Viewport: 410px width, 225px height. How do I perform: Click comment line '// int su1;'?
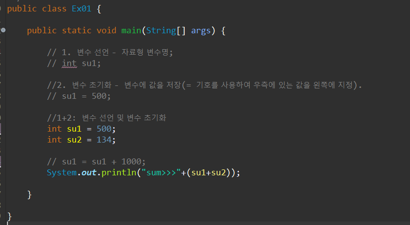[x=74, y=64]
